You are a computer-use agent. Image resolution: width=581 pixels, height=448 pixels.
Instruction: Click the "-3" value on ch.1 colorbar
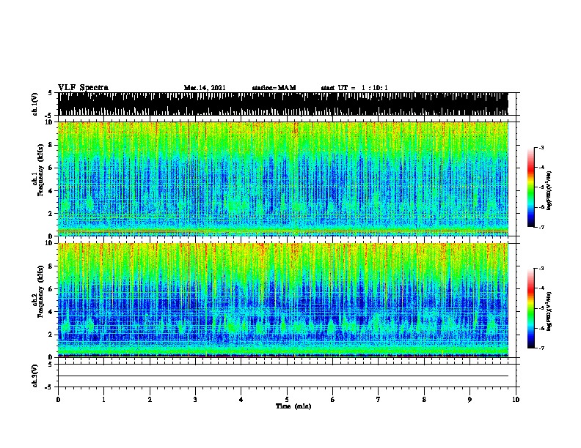point(541,148)
